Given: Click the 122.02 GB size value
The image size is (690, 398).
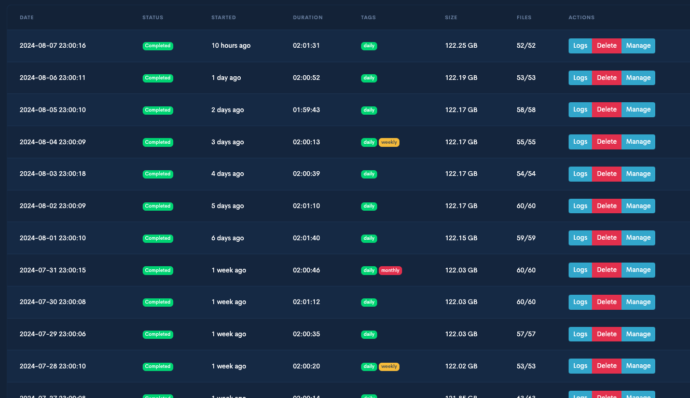Looking at the screenshot, I should (461, 366).
